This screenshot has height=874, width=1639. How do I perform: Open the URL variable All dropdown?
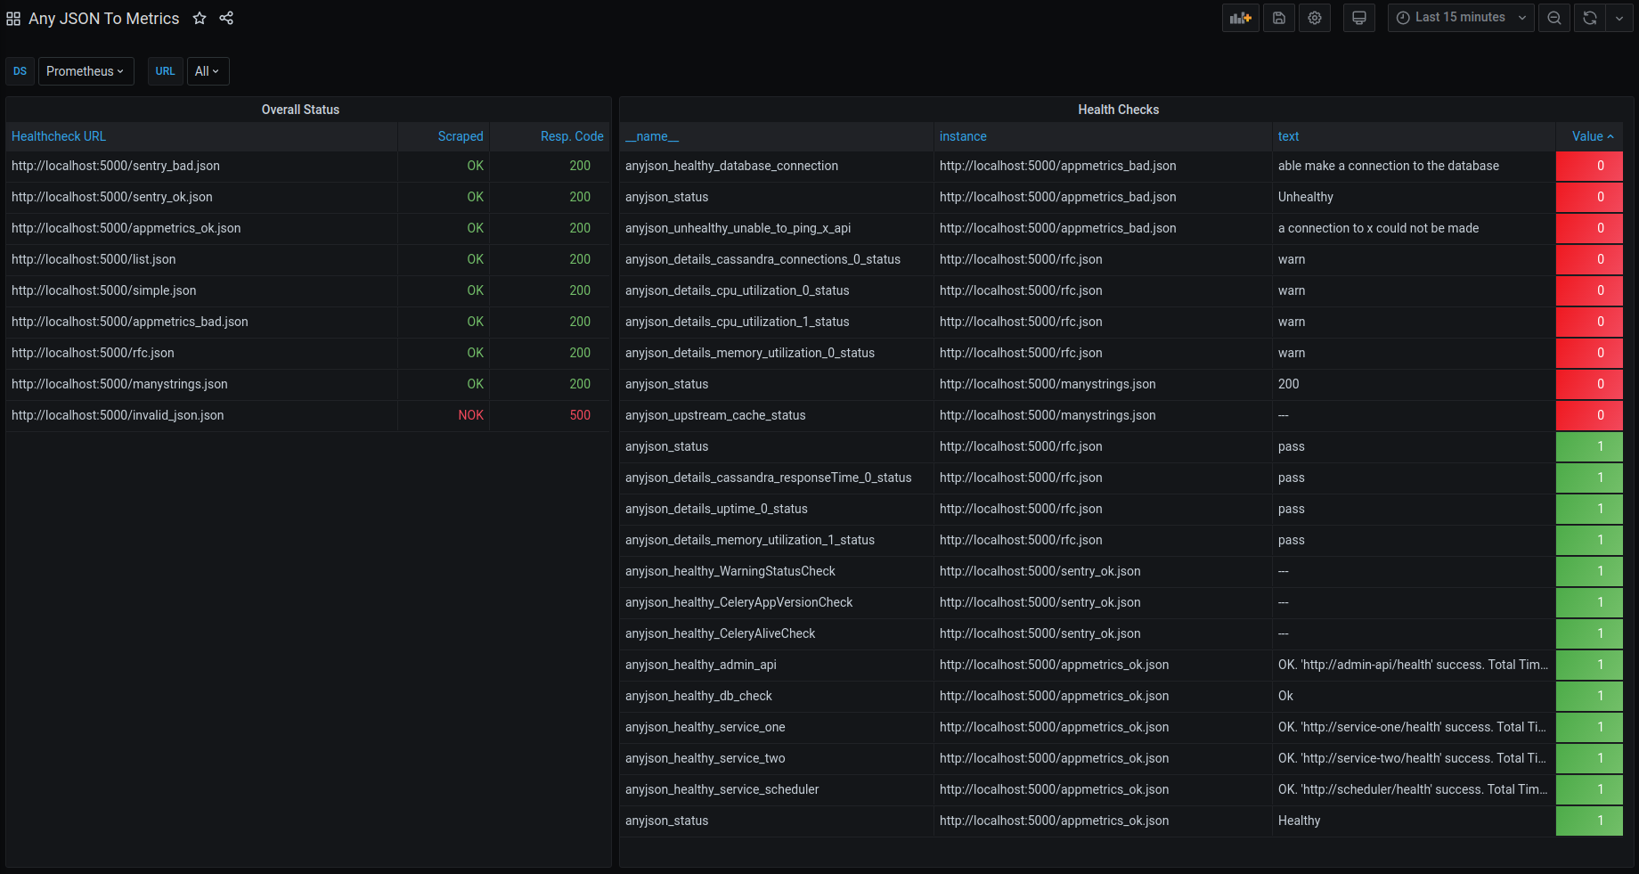pyautogui.click(x=208, y=71)
